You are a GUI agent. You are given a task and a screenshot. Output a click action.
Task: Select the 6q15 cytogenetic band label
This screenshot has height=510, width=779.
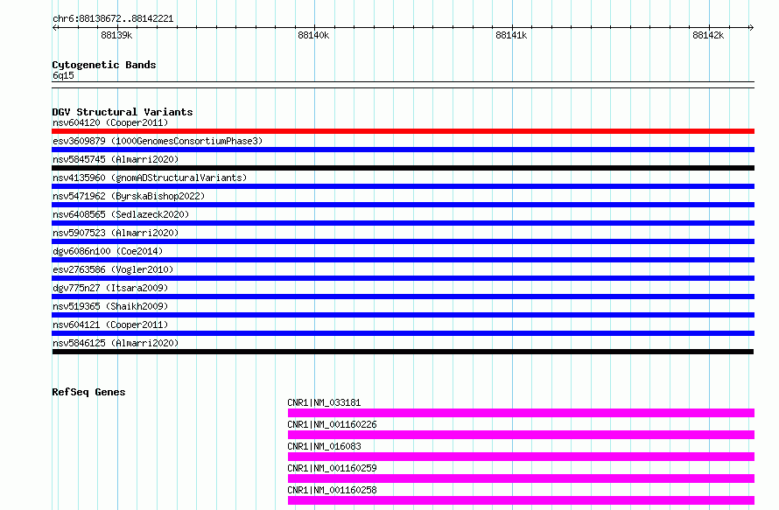tap(63, 75)
